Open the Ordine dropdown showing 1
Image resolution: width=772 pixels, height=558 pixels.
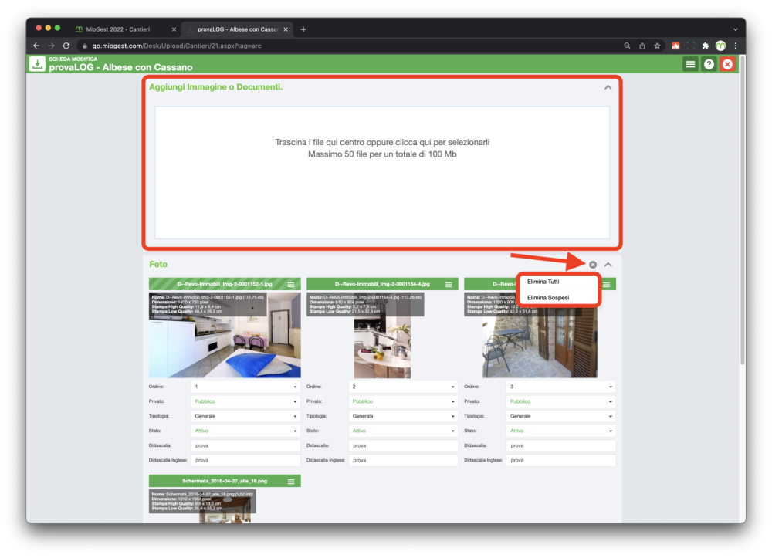245,387
